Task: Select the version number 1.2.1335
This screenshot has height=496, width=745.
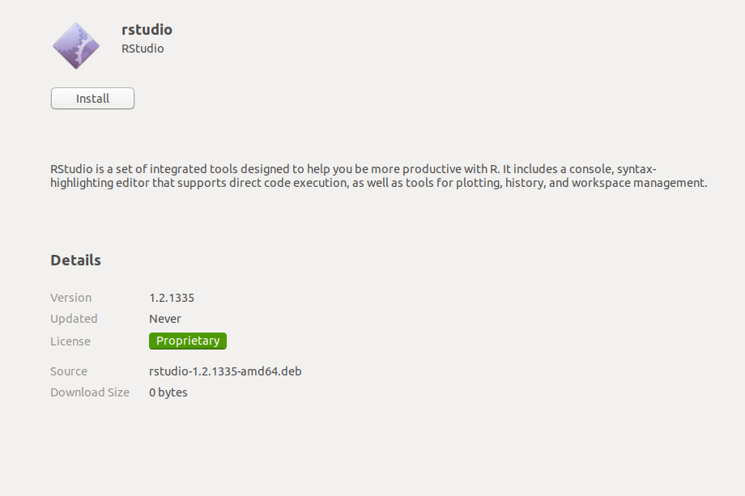Action: (172, 298)
